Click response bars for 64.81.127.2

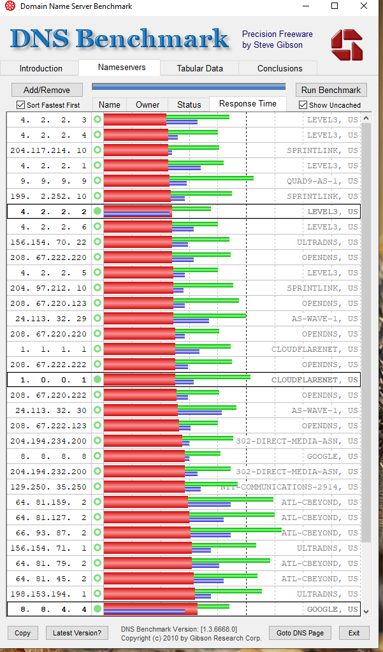point(189,517)
